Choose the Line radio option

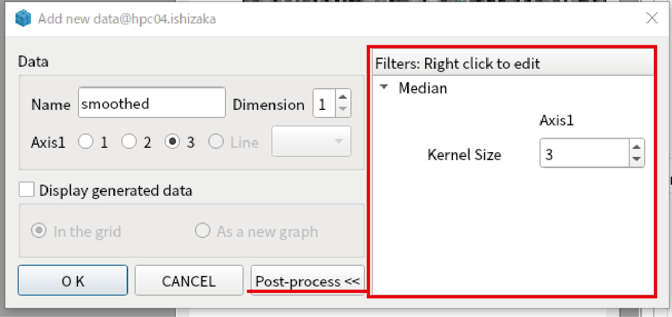coord(216,142)
